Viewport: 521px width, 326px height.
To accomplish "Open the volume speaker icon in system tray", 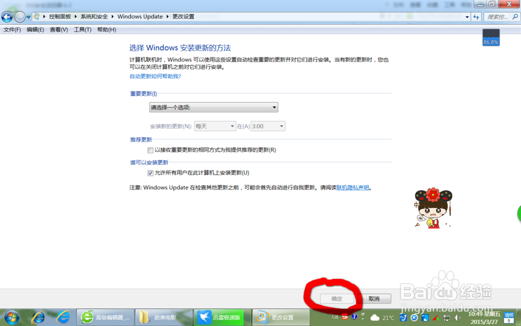I will (457, 317).
